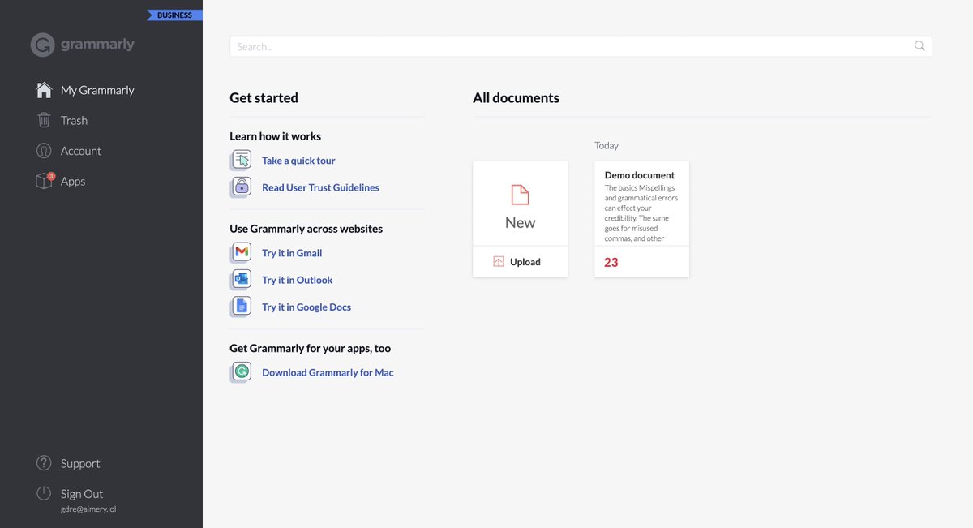Follow Try it in Google Docs link
The width and height of the screenshot is (973, 528).
[306, 307]
